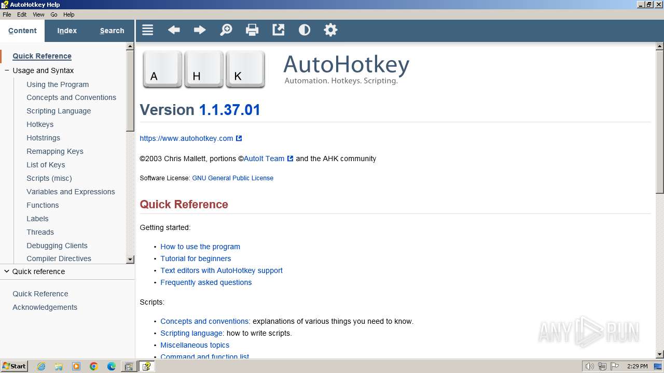Screen dimensions: 664x373
Task: Click external link icon beside autohotkey.com
Action: pyautogui.click(x=239, y=138)
